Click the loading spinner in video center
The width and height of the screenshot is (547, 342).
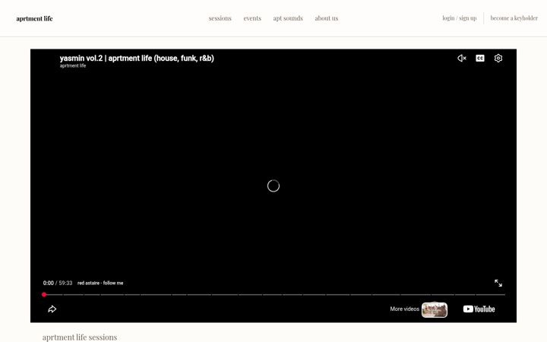click(273, 186)
